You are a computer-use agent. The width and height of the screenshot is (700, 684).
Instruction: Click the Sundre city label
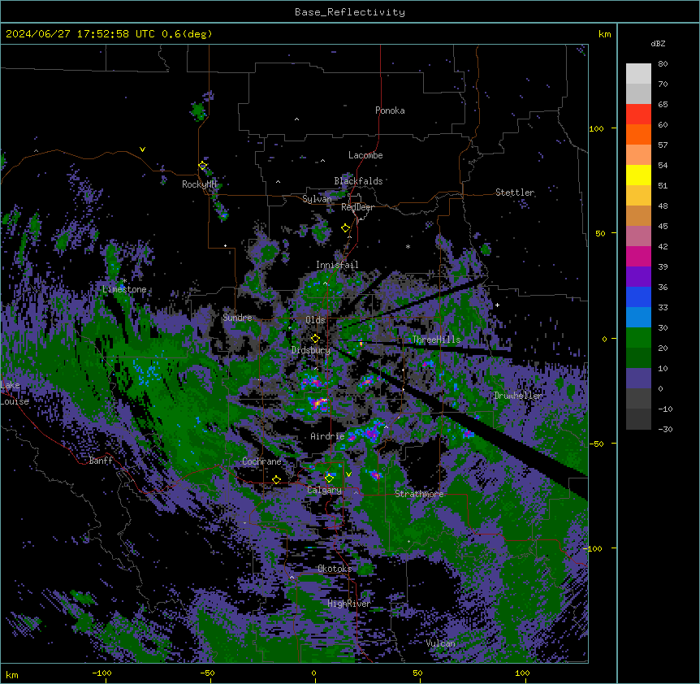(x=237, y=318)
